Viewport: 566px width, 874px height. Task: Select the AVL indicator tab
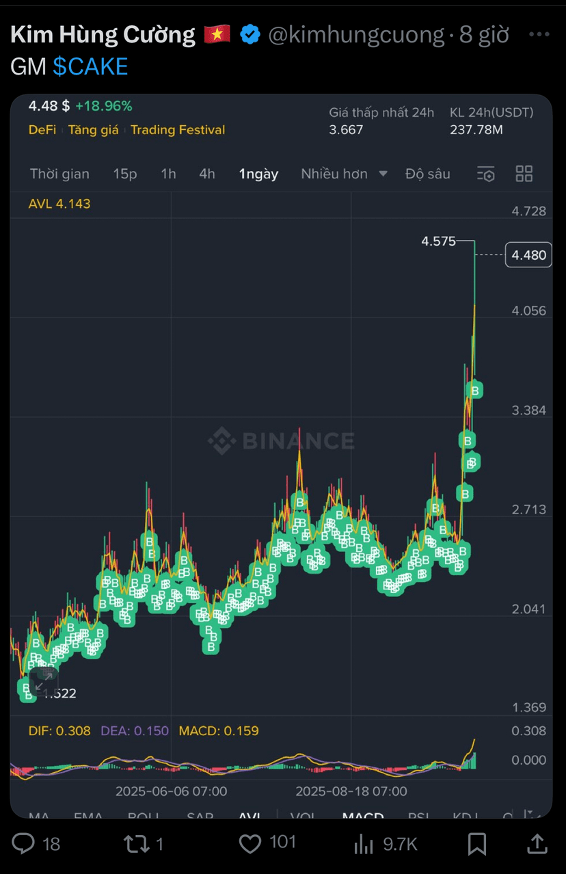[250, 815]
